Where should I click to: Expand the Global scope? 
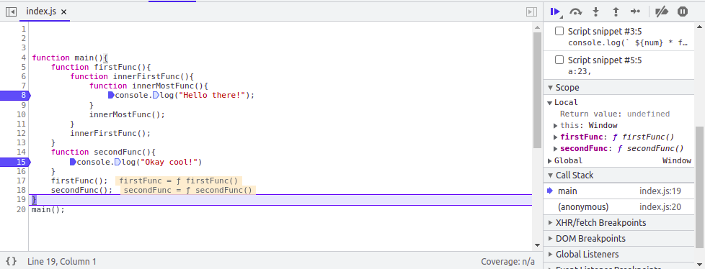(x=549, y=160)
